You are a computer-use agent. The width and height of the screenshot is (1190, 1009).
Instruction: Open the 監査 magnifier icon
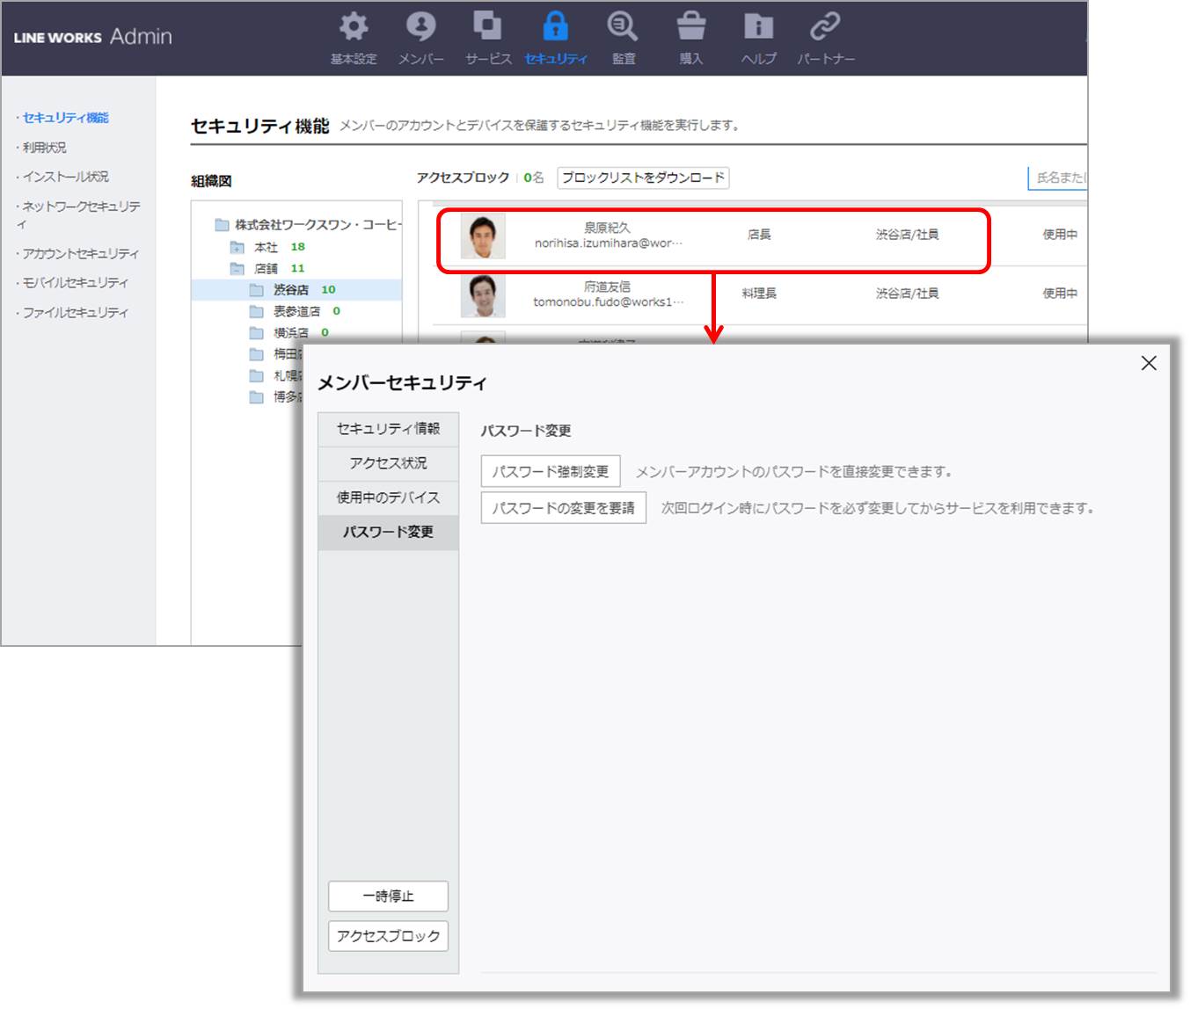623,28
